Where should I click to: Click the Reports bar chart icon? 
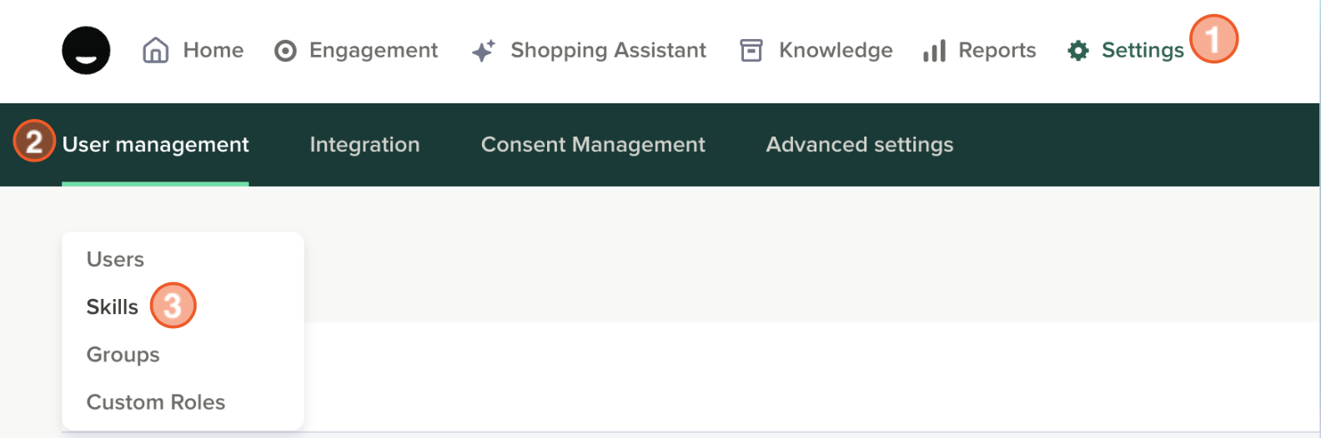[934, 51]
